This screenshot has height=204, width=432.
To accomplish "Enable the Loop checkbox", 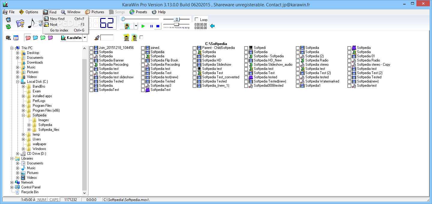I will coord(196,19).
